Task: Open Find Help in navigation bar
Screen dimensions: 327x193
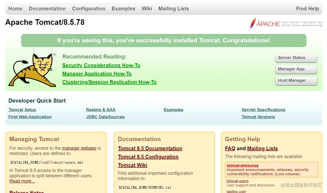Action: coord(307,9)
